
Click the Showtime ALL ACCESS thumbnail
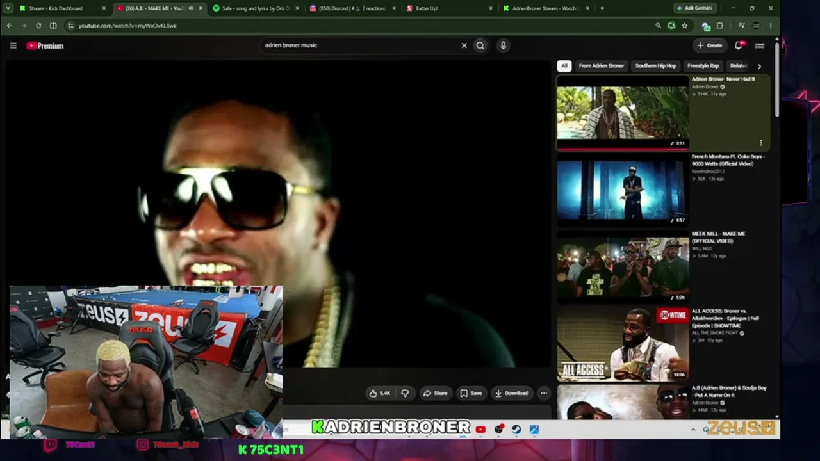coord(623,344)
